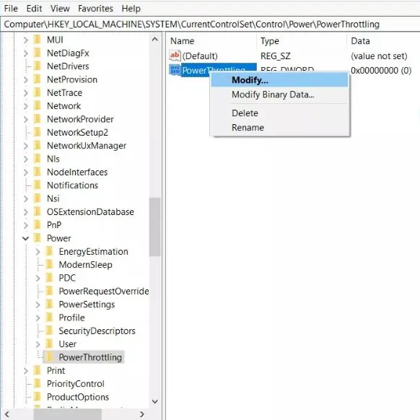This screenshot has width=420, height=420.
Task: Click the (Default) string value icon
Action: click(175, 56)
